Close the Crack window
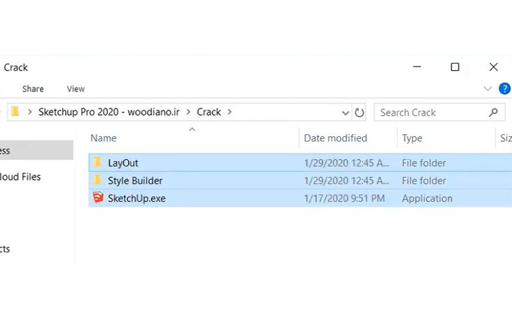The image size is (512, 320). [x=493, y=67]
